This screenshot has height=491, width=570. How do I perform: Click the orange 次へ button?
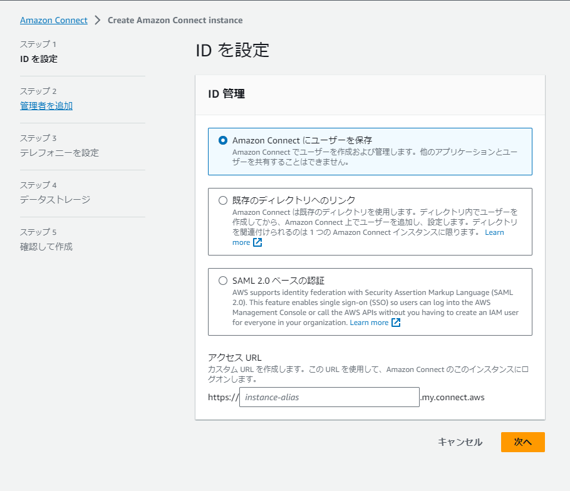522,442
